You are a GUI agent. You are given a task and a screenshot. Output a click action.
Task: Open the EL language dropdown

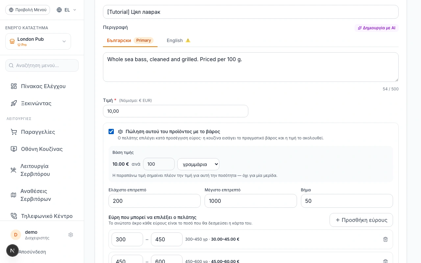pyautogui.click(x=66, y=10)
